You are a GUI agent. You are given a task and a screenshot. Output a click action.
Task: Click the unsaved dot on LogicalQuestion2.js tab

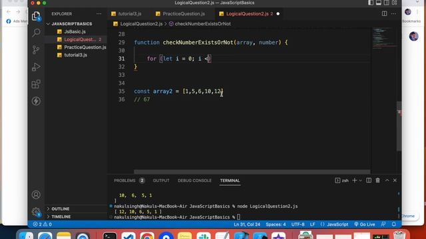pos(278,14)
